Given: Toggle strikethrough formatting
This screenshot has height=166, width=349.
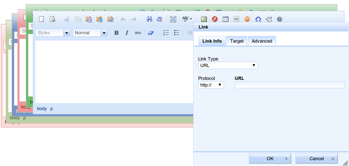Looking at the screenshot, I should pyautogui.click(x=138, y=33).
